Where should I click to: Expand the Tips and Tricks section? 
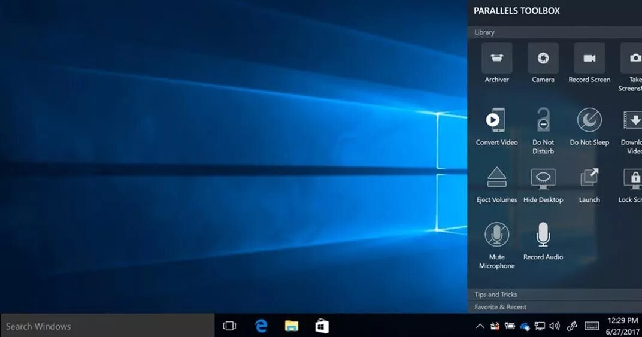[x=555, y=294]
